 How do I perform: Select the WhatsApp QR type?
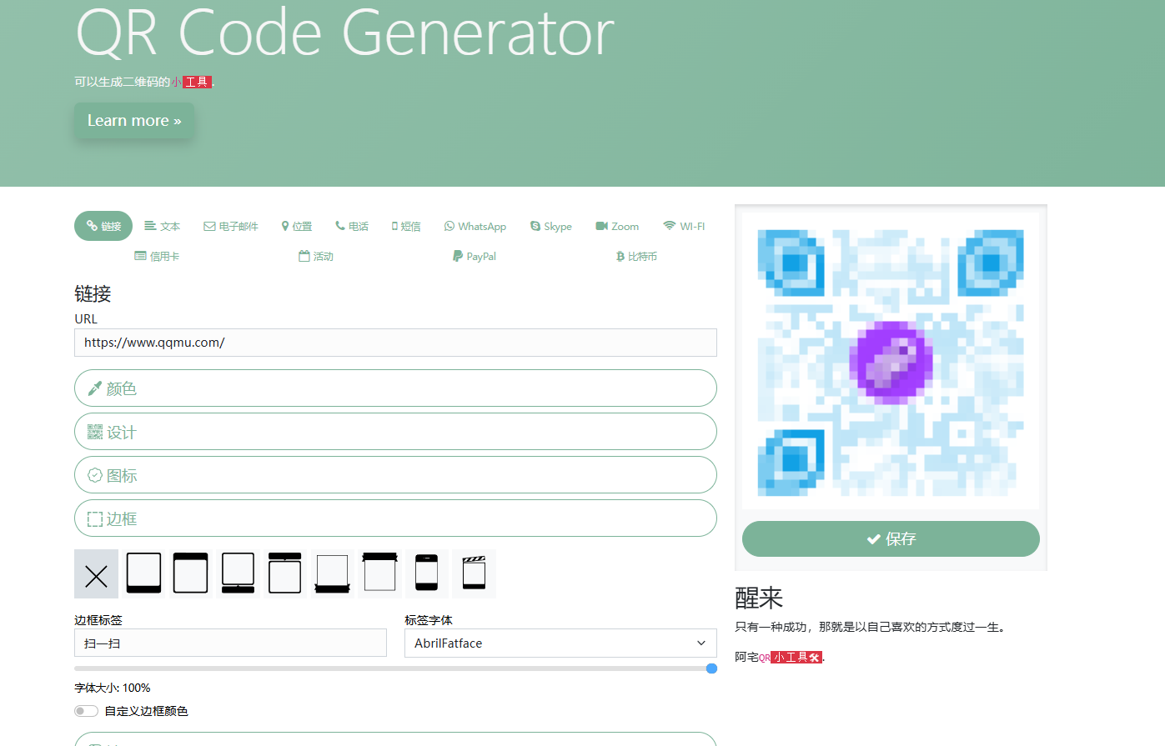click(x=475, y=226)
